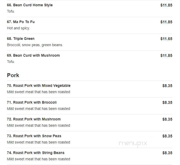Open 70. Roast Pork with Mixed Vegetable
The image size is (180, 165).
(39, 86)
